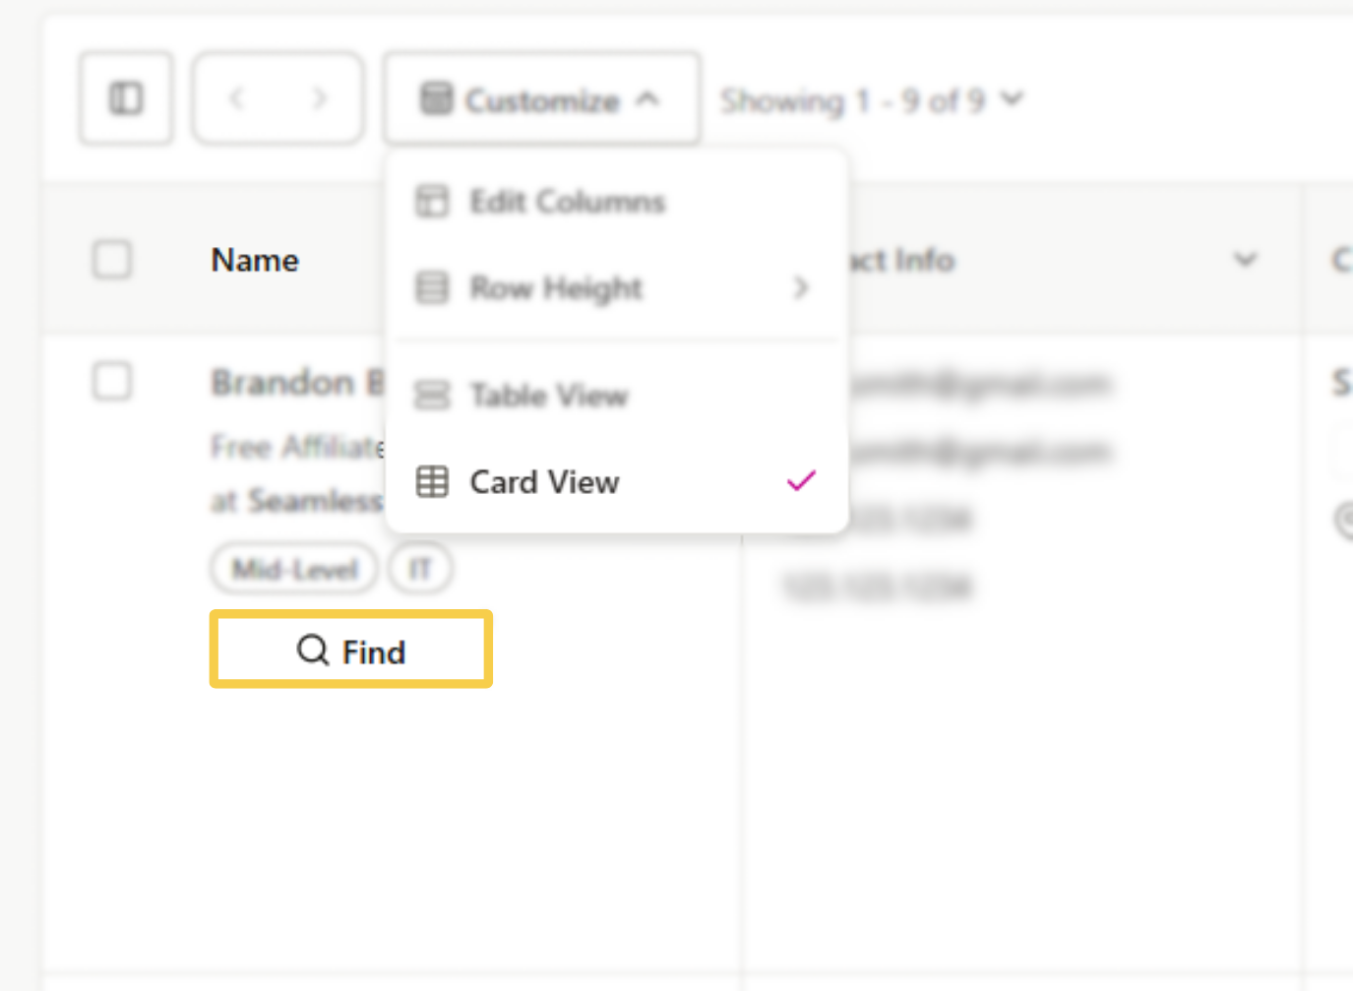The width and height of the screenshot is (1353, 991).
Task: Click the Find button
Action: click(350, 650)
